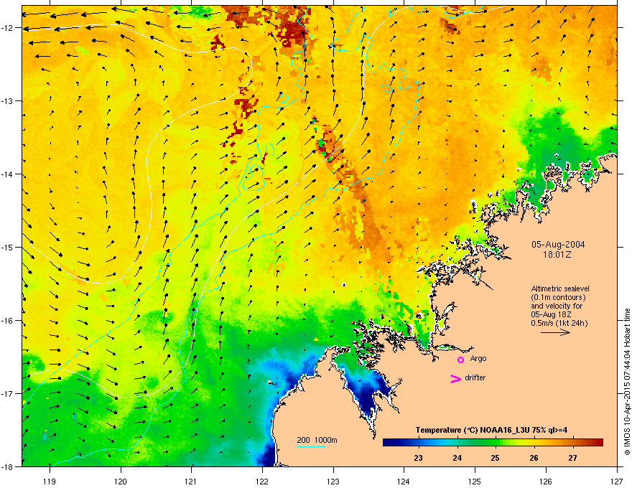Click the date label 05-Aug-2004
This screenshot has width=632, height=488.
coord(558,245)
